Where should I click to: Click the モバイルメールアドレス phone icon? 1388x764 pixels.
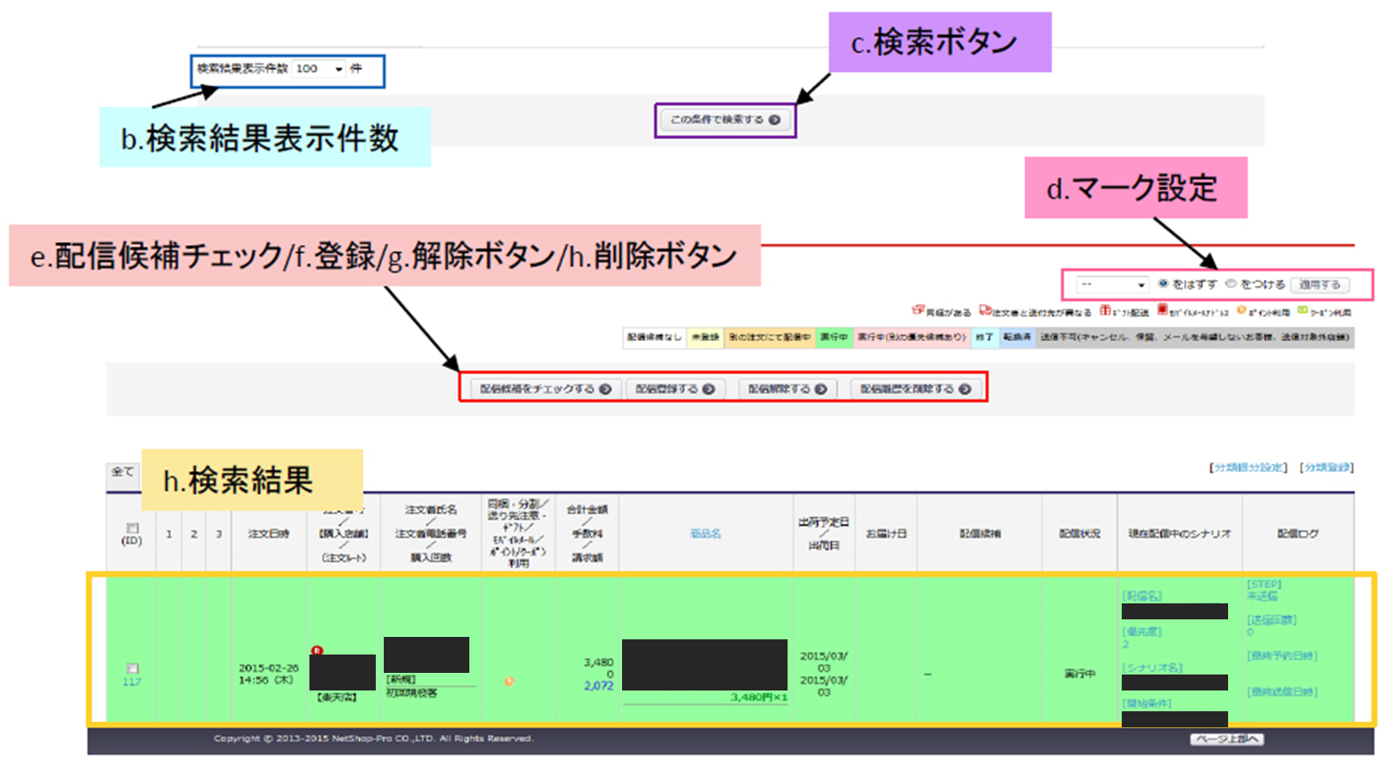1163,311
